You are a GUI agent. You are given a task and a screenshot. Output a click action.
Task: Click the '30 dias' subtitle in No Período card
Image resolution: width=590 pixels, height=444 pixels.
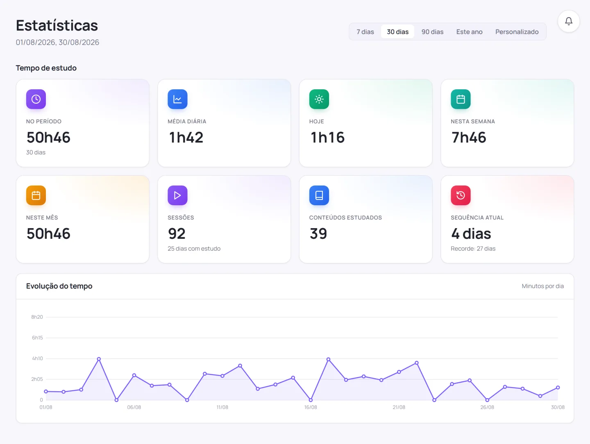pyautogui.click(x=36, y=152)
